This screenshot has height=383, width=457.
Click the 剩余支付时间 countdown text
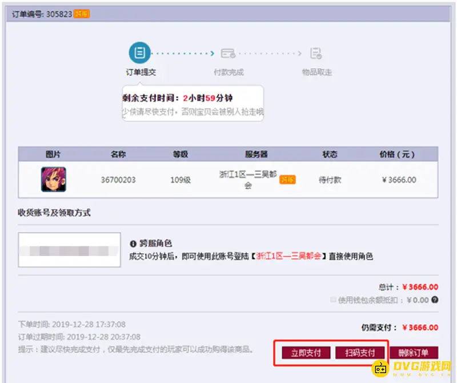pos(178,98)
